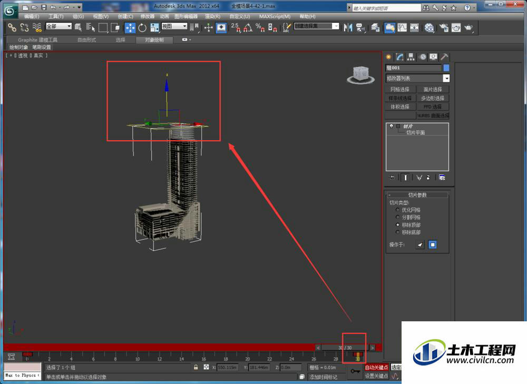The height and width of the screenshot is (384, 527).
Task: Toggle keyboard shortcut override icon
Action: coord(221,27)
